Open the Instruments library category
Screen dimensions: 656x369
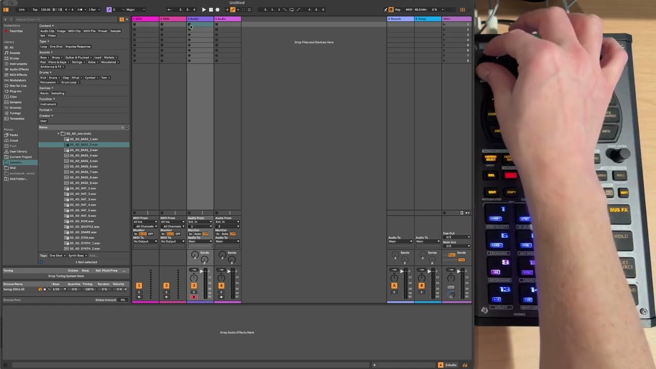(18, 64)
